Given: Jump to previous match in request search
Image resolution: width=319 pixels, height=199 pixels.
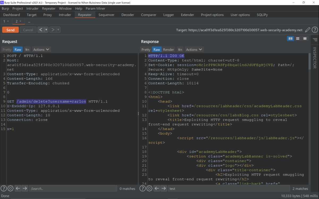Looking at the screenshot, I should click(18, 188).
